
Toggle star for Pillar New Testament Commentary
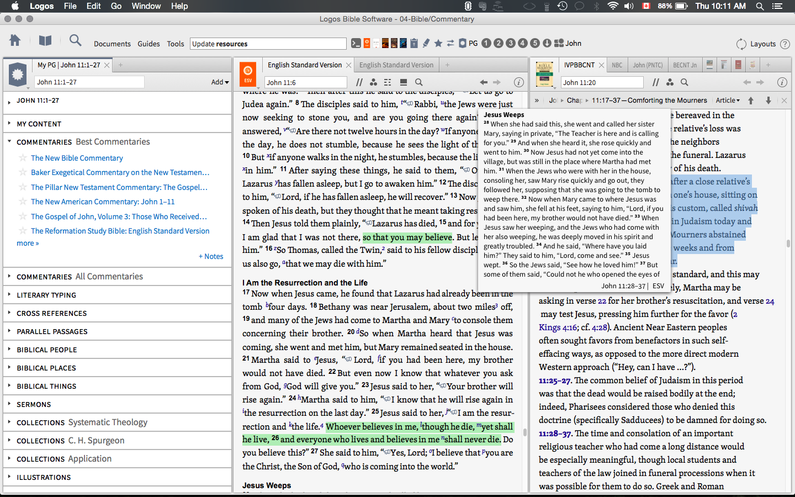[x=23, y=187]
